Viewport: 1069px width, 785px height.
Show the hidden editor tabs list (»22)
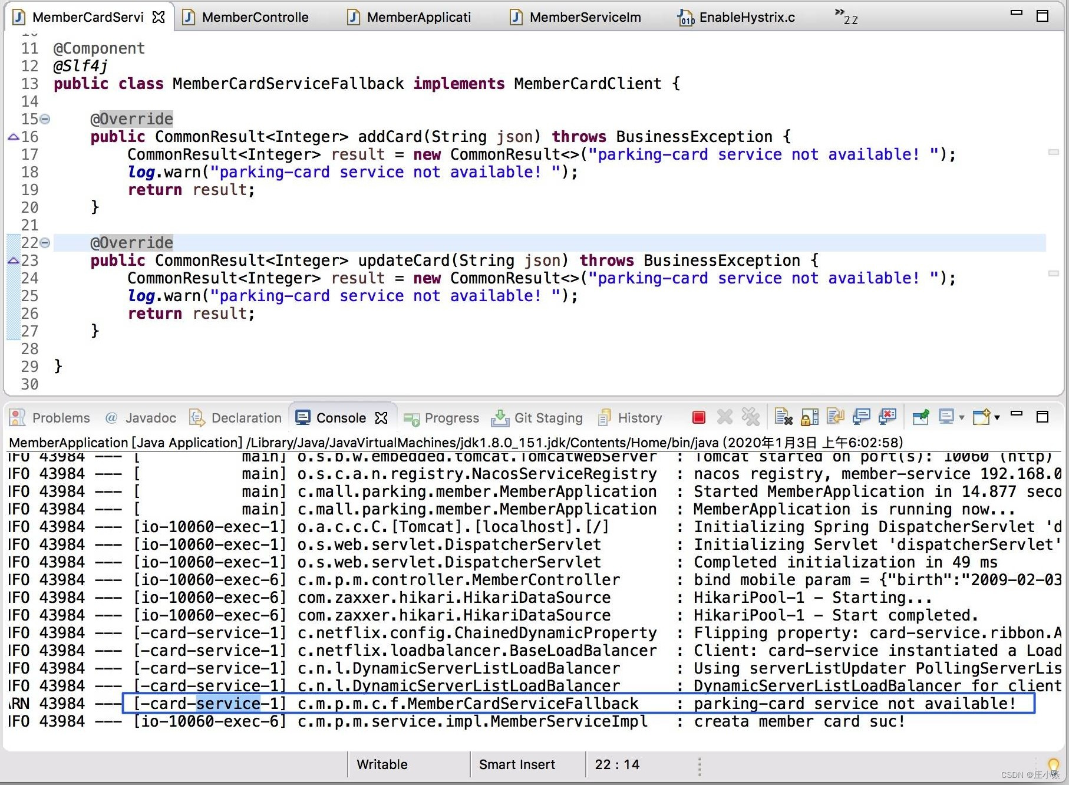(x=846, y=17)
